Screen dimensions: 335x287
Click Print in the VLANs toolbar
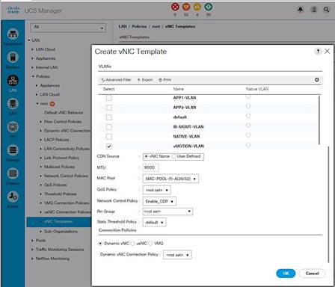pyautogui.click(x=165, y=80)
